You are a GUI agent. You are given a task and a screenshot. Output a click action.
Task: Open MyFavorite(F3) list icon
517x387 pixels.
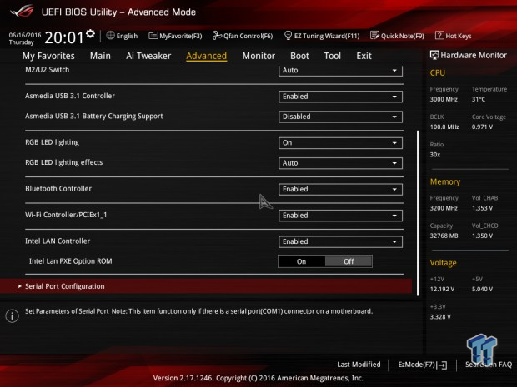pos(153,36)
